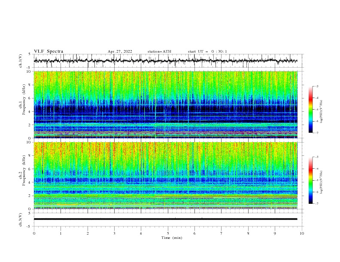The height and width of the screenshot is (262, 340).
Task: Click the '-7' label on ch.2 colorbar
Action: tap(316, 204)
